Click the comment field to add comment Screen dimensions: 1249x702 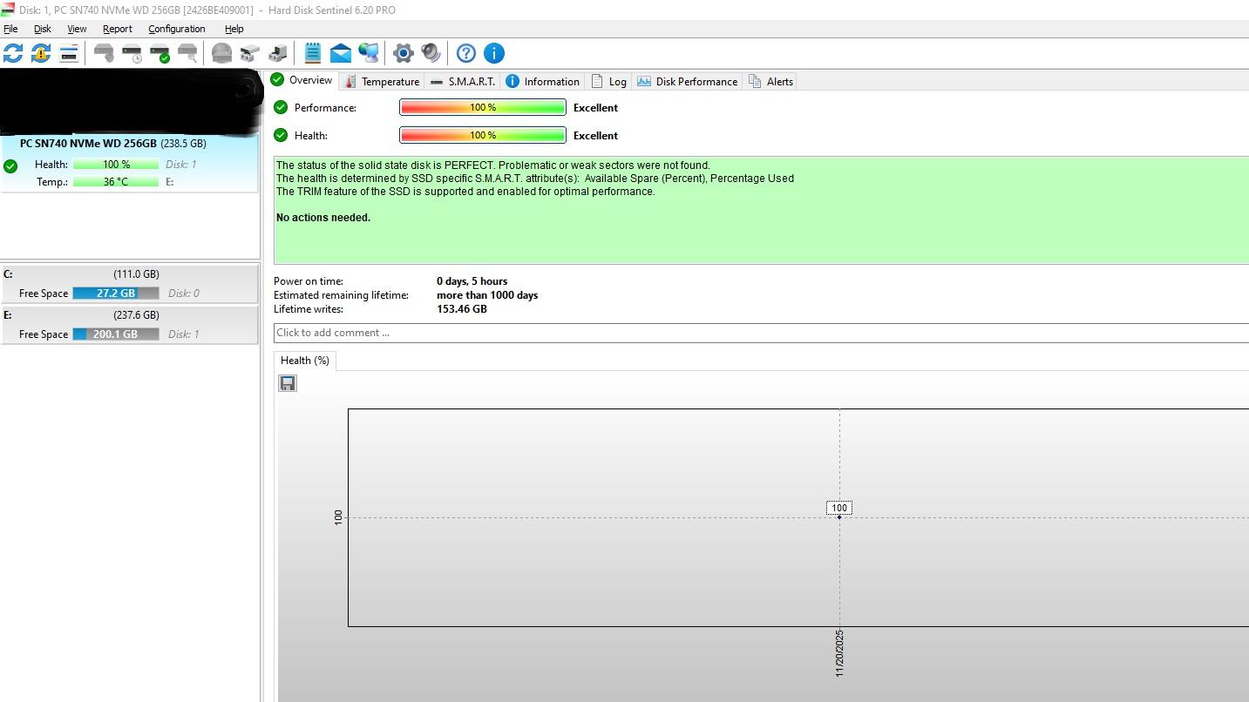758,333
